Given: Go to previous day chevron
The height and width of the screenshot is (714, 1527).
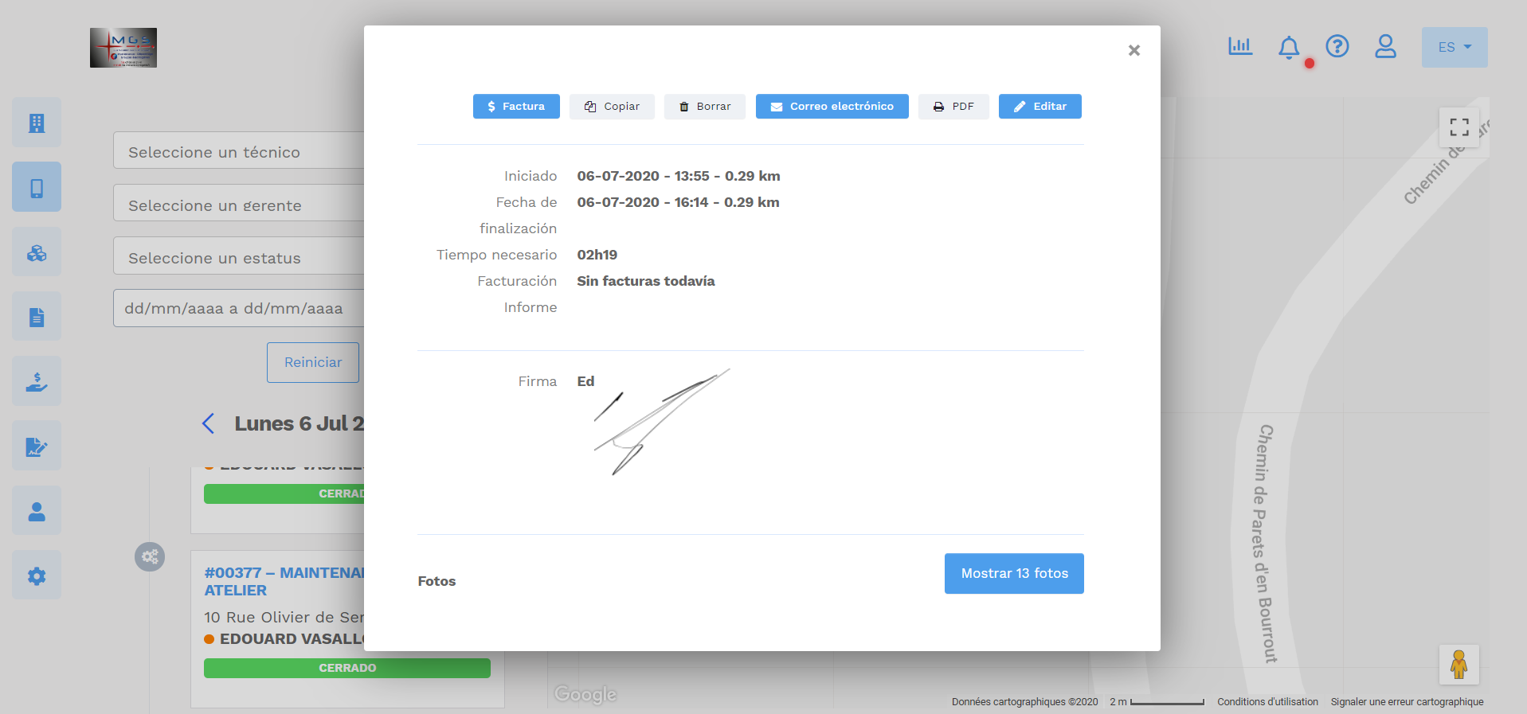Looking at the screenshot, I should (209, 423).
